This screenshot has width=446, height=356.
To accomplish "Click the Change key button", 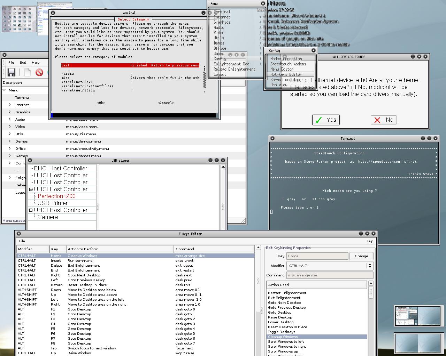I will [x=361, y=256].
